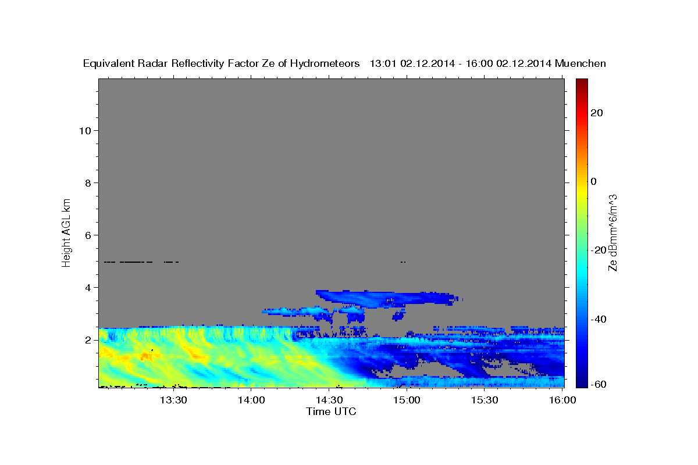Click the dark red top of the colorbar
Viewport: 698px width, 465px height.
tap(581, 83)
